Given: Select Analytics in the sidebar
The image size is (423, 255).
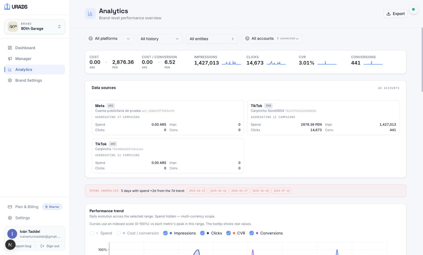Looking at the screenshot, I should (x=35, y=70).
